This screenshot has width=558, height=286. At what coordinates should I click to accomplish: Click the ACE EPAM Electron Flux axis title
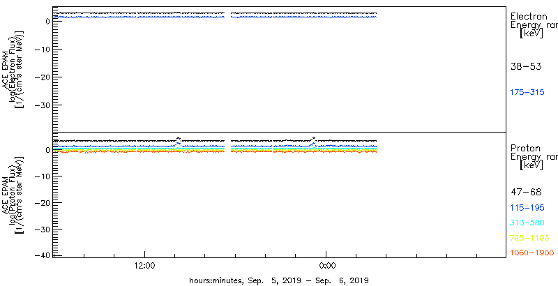coord(13,69)
